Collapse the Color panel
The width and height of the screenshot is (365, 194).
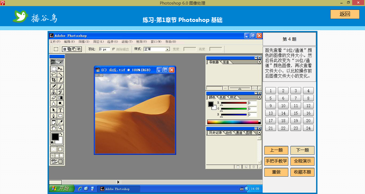point(256,93)
